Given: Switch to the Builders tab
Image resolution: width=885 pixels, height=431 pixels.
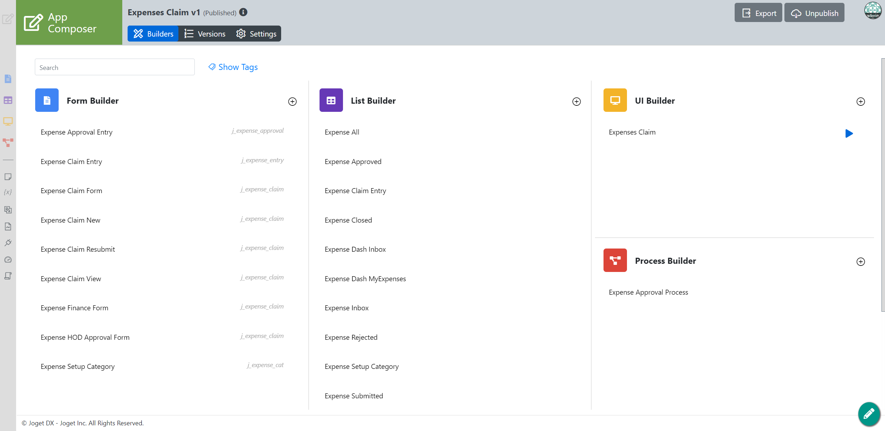Looking at the screenshot, I should click(153, 34).
